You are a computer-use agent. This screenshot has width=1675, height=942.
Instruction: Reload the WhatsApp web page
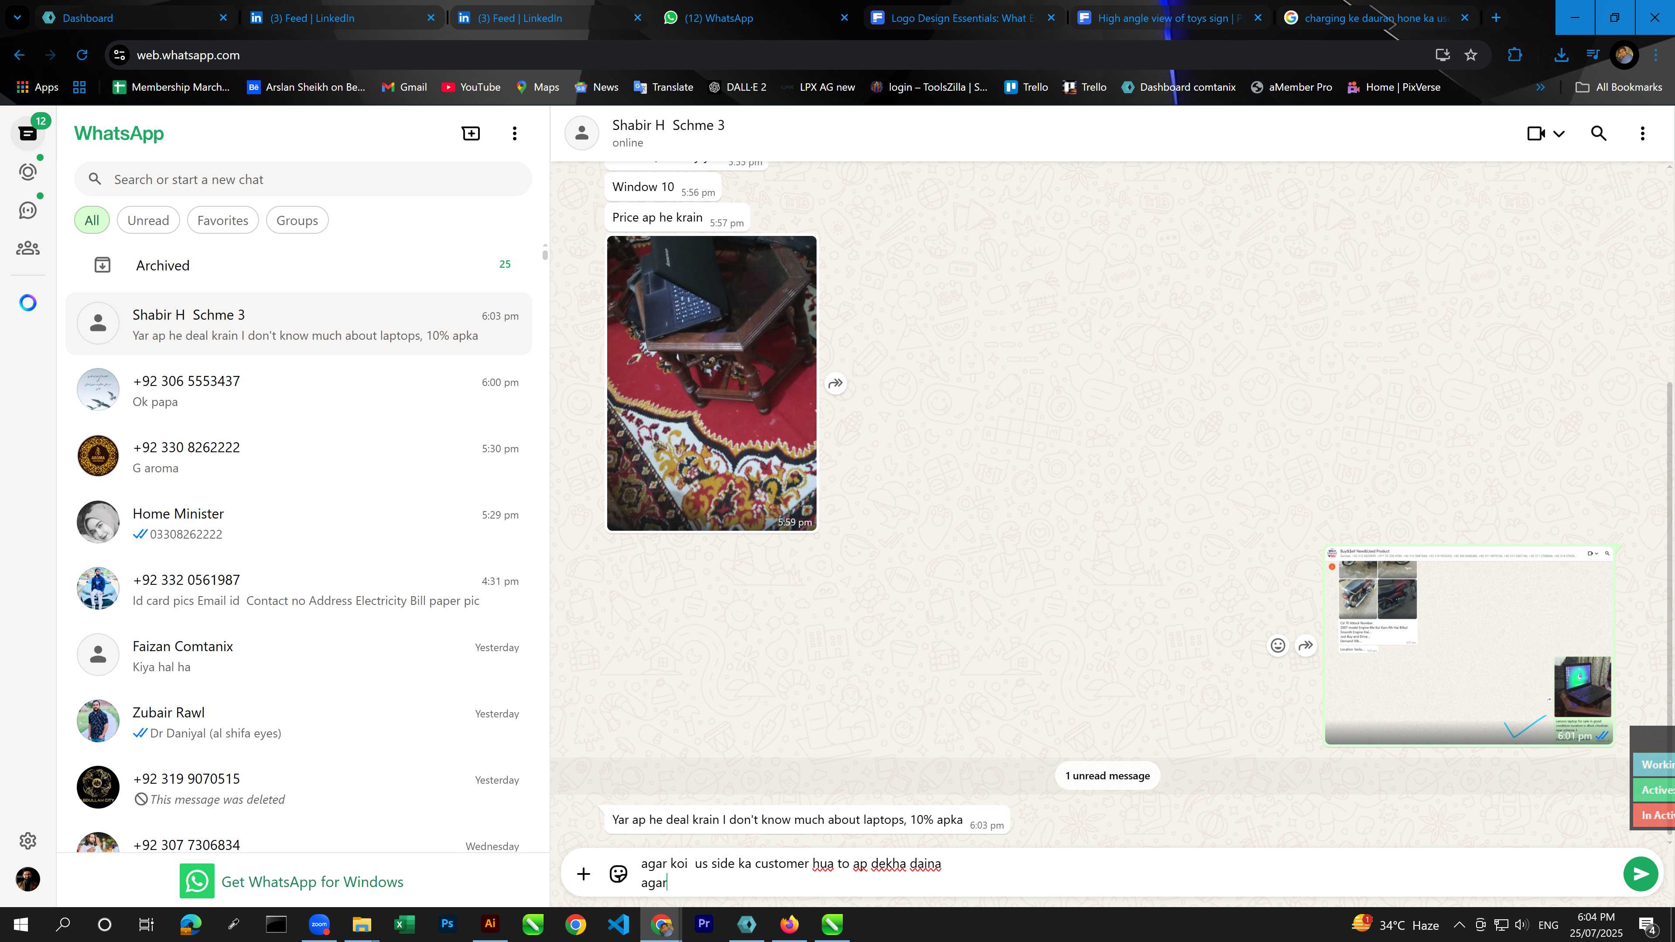point(82,55)
